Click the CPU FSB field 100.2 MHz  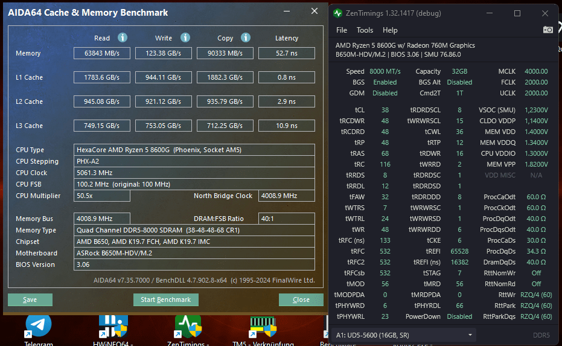pyautogui.click(x=194, y=184)
